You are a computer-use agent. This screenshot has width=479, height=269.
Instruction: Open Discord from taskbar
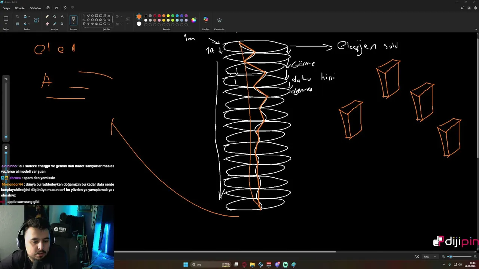pos(277,265)
